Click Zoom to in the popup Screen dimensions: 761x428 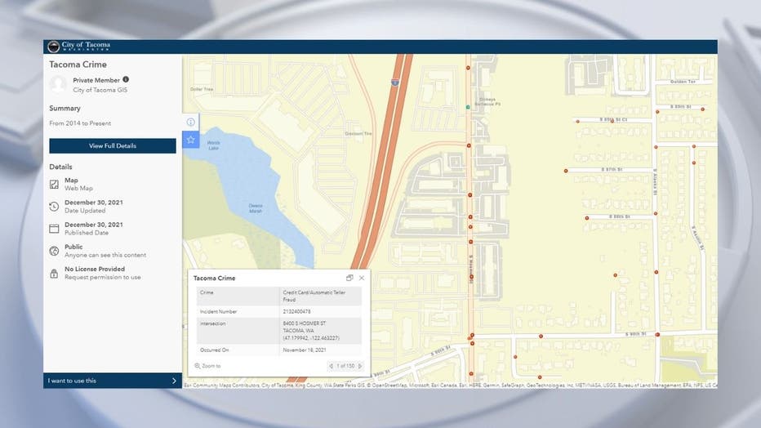click(207, 366)
